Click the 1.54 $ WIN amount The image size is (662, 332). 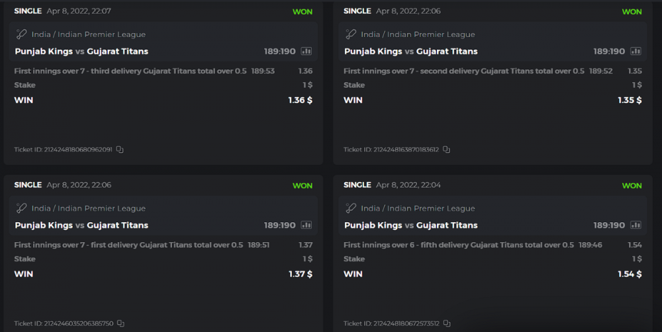[629, 274]
